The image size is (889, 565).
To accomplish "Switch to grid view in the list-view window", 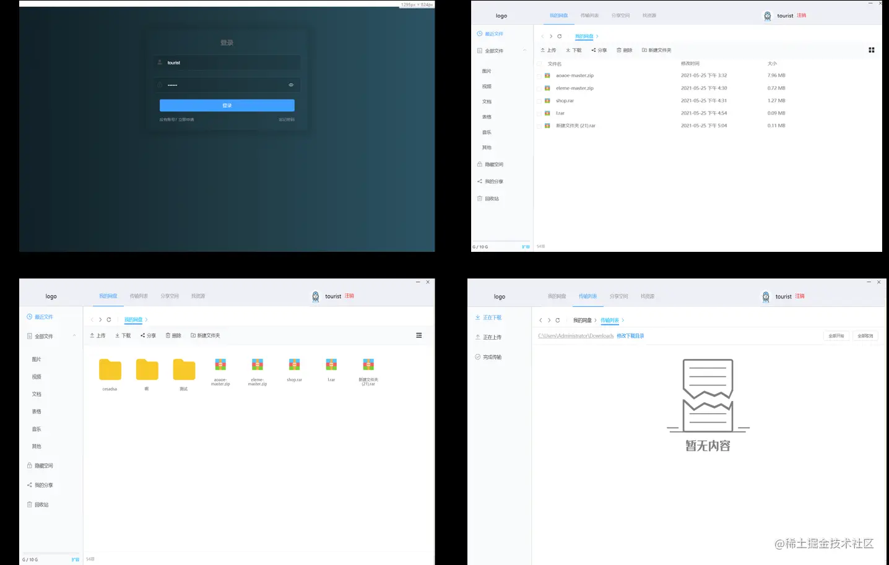I will (x=871, y=50).
